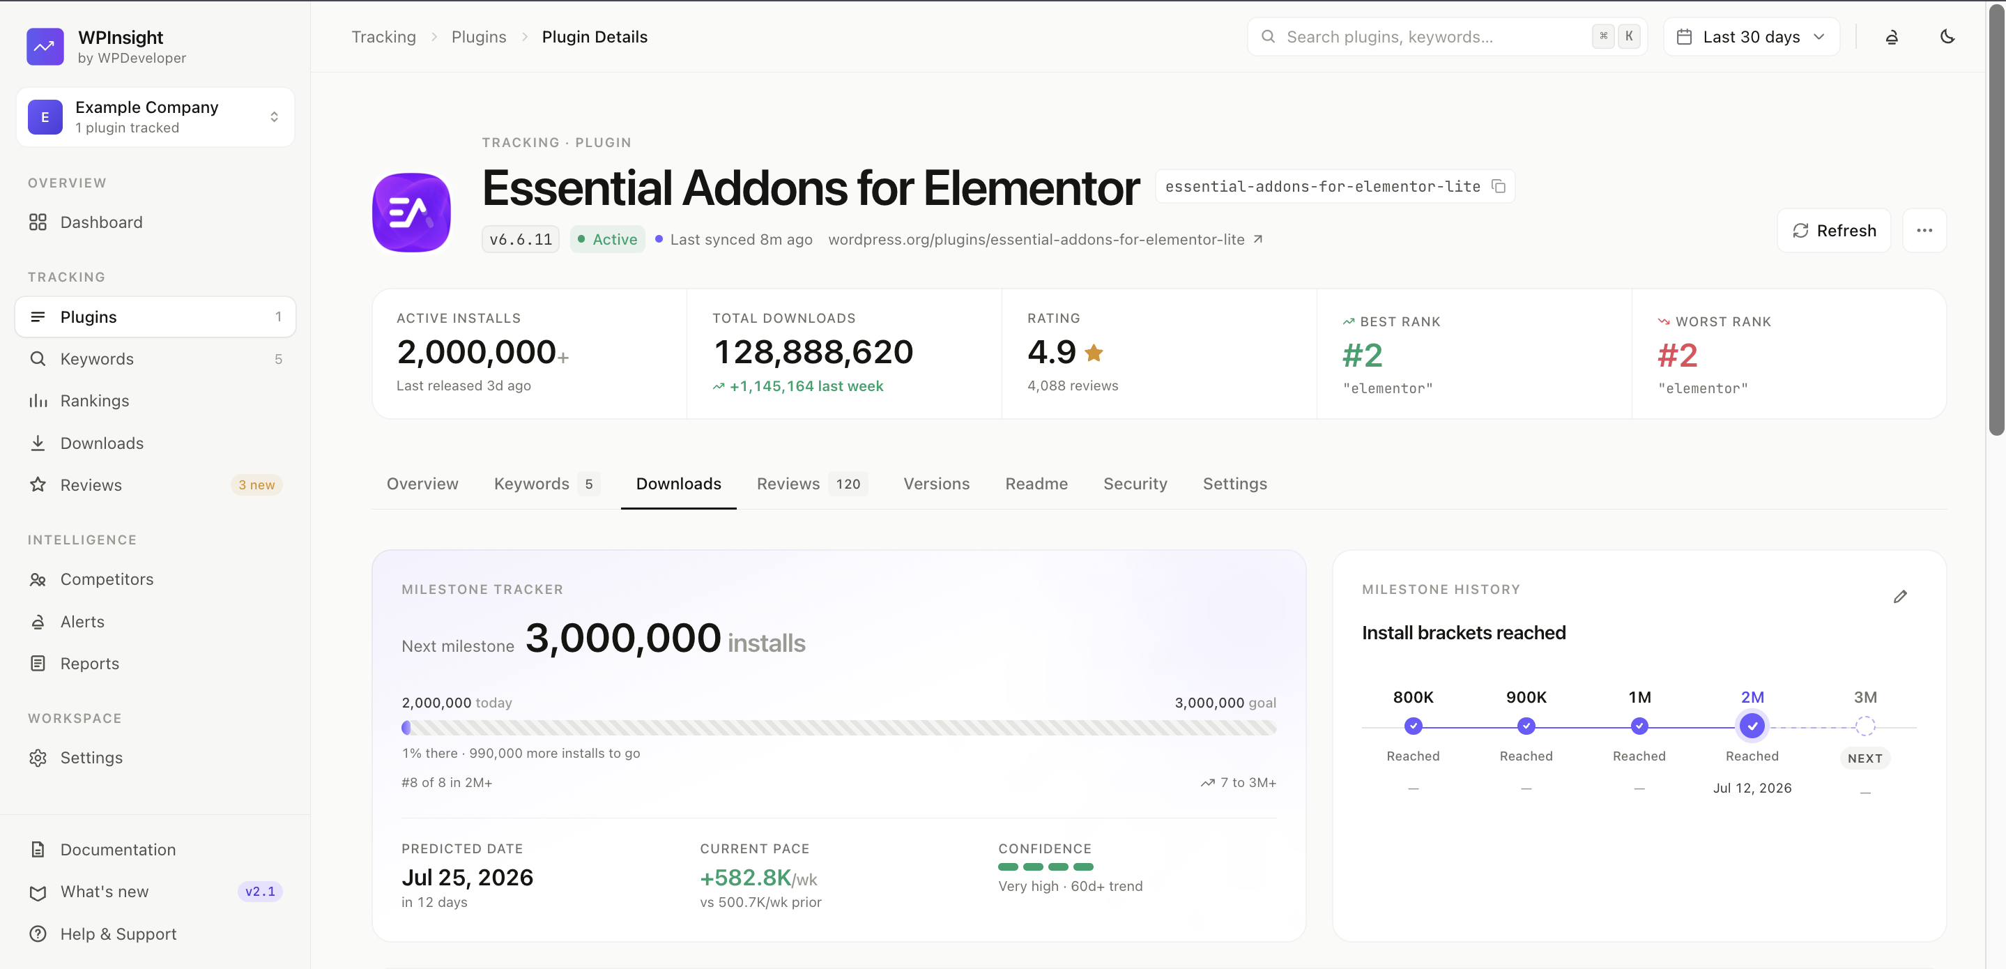
Task: Click the Example Company avatar E
Action: [x=45, y=117]
